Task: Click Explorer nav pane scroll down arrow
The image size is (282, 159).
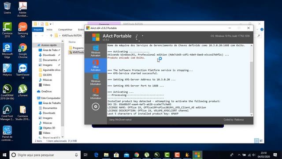Action: pyautogui.click(x=63, y=137)
